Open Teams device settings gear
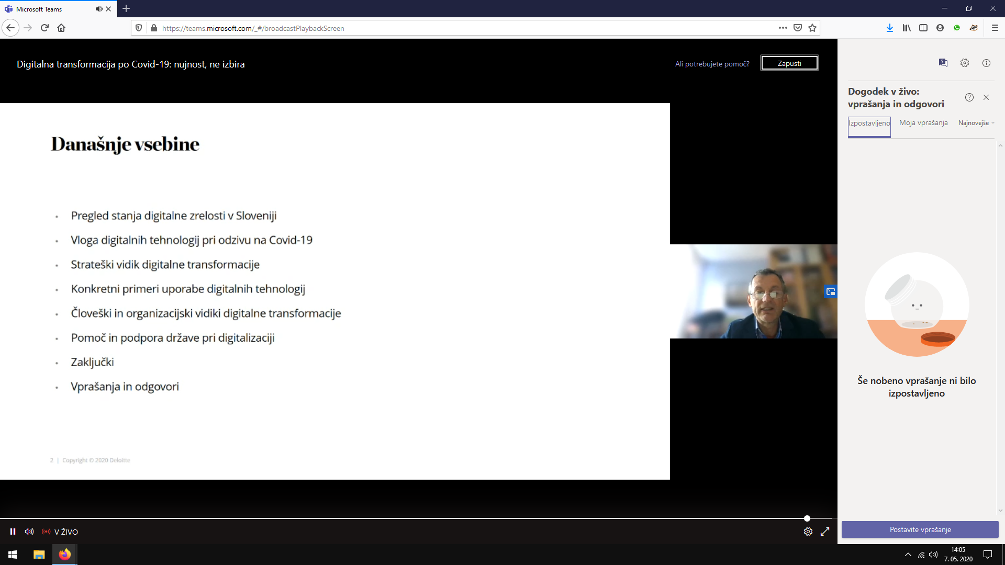Image resolution: width=1005 pixels, height=565 pixels. (x=965, y=63)
